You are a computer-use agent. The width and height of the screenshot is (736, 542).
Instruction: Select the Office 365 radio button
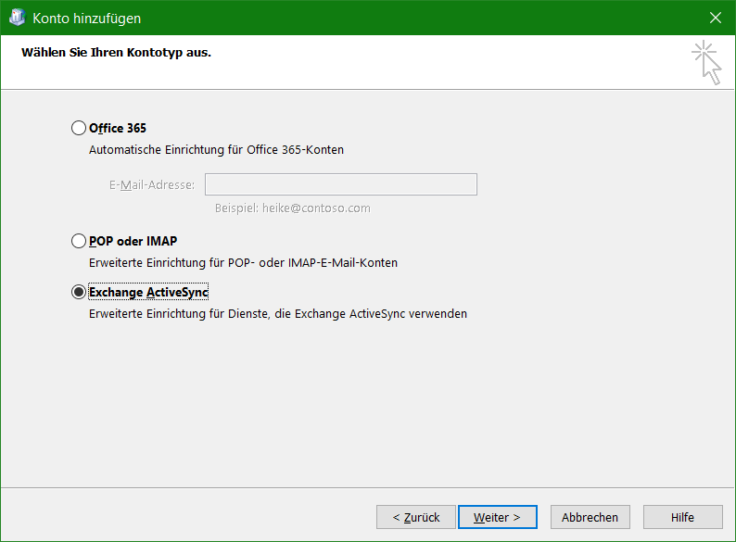tap(79, 128)
